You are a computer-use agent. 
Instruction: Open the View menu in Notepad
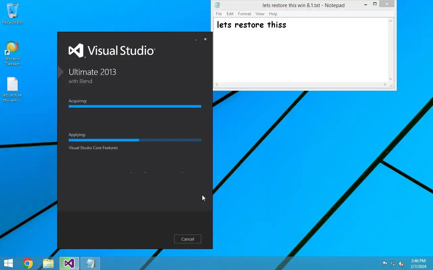(260, 14)
